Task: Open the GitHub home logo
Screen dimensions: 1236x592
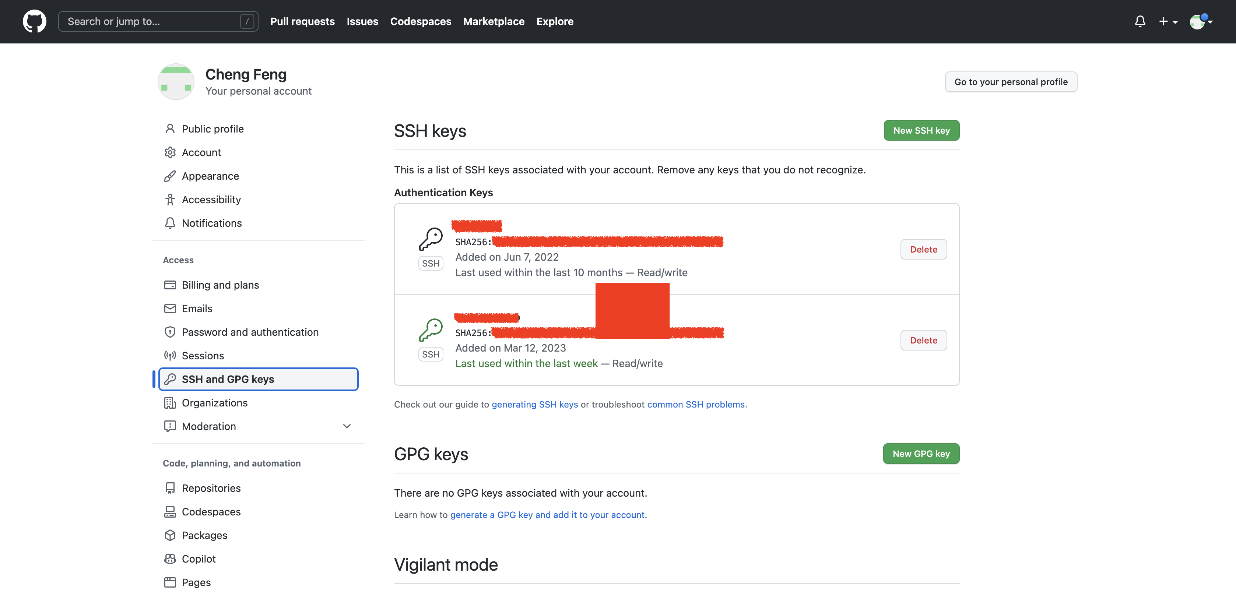Action: 35,22
